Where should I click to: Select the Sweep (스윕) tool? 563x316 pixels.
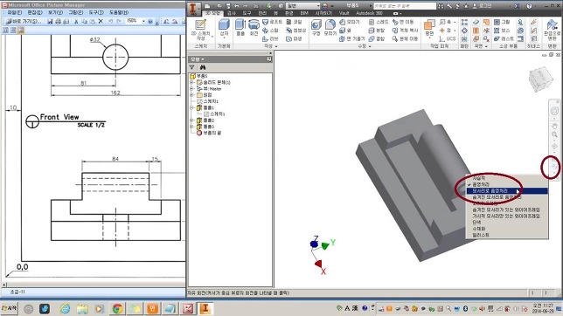[270, 31]
